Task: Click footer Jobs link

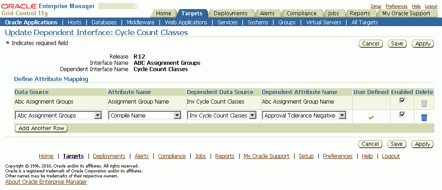Action: [201, 156]
